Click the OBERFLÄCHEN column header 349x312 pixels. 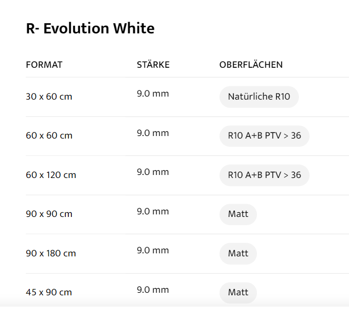(x=251, y=65)
